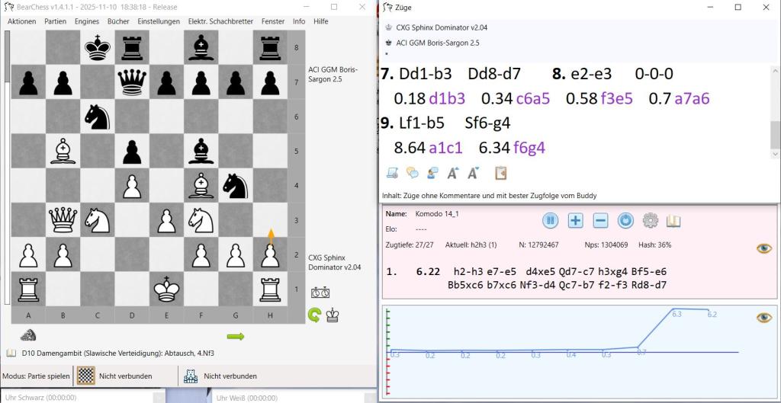Increase font size in moves window

click(452, 173)
